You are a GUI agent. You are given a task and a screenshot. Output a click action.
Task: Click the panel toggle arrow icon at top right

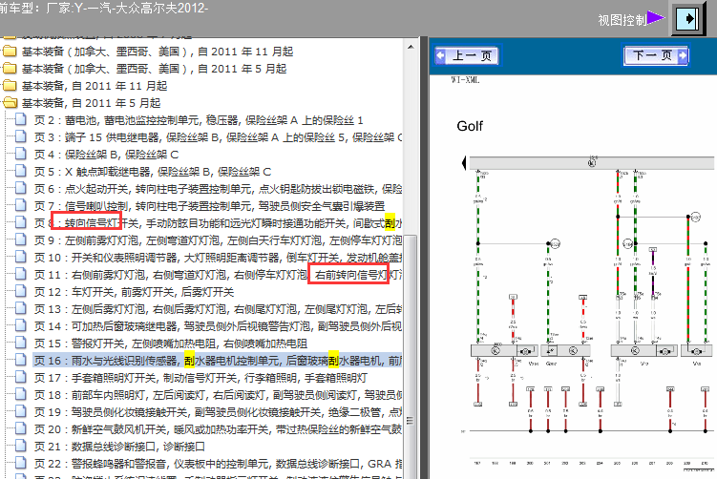click(687, 19)
